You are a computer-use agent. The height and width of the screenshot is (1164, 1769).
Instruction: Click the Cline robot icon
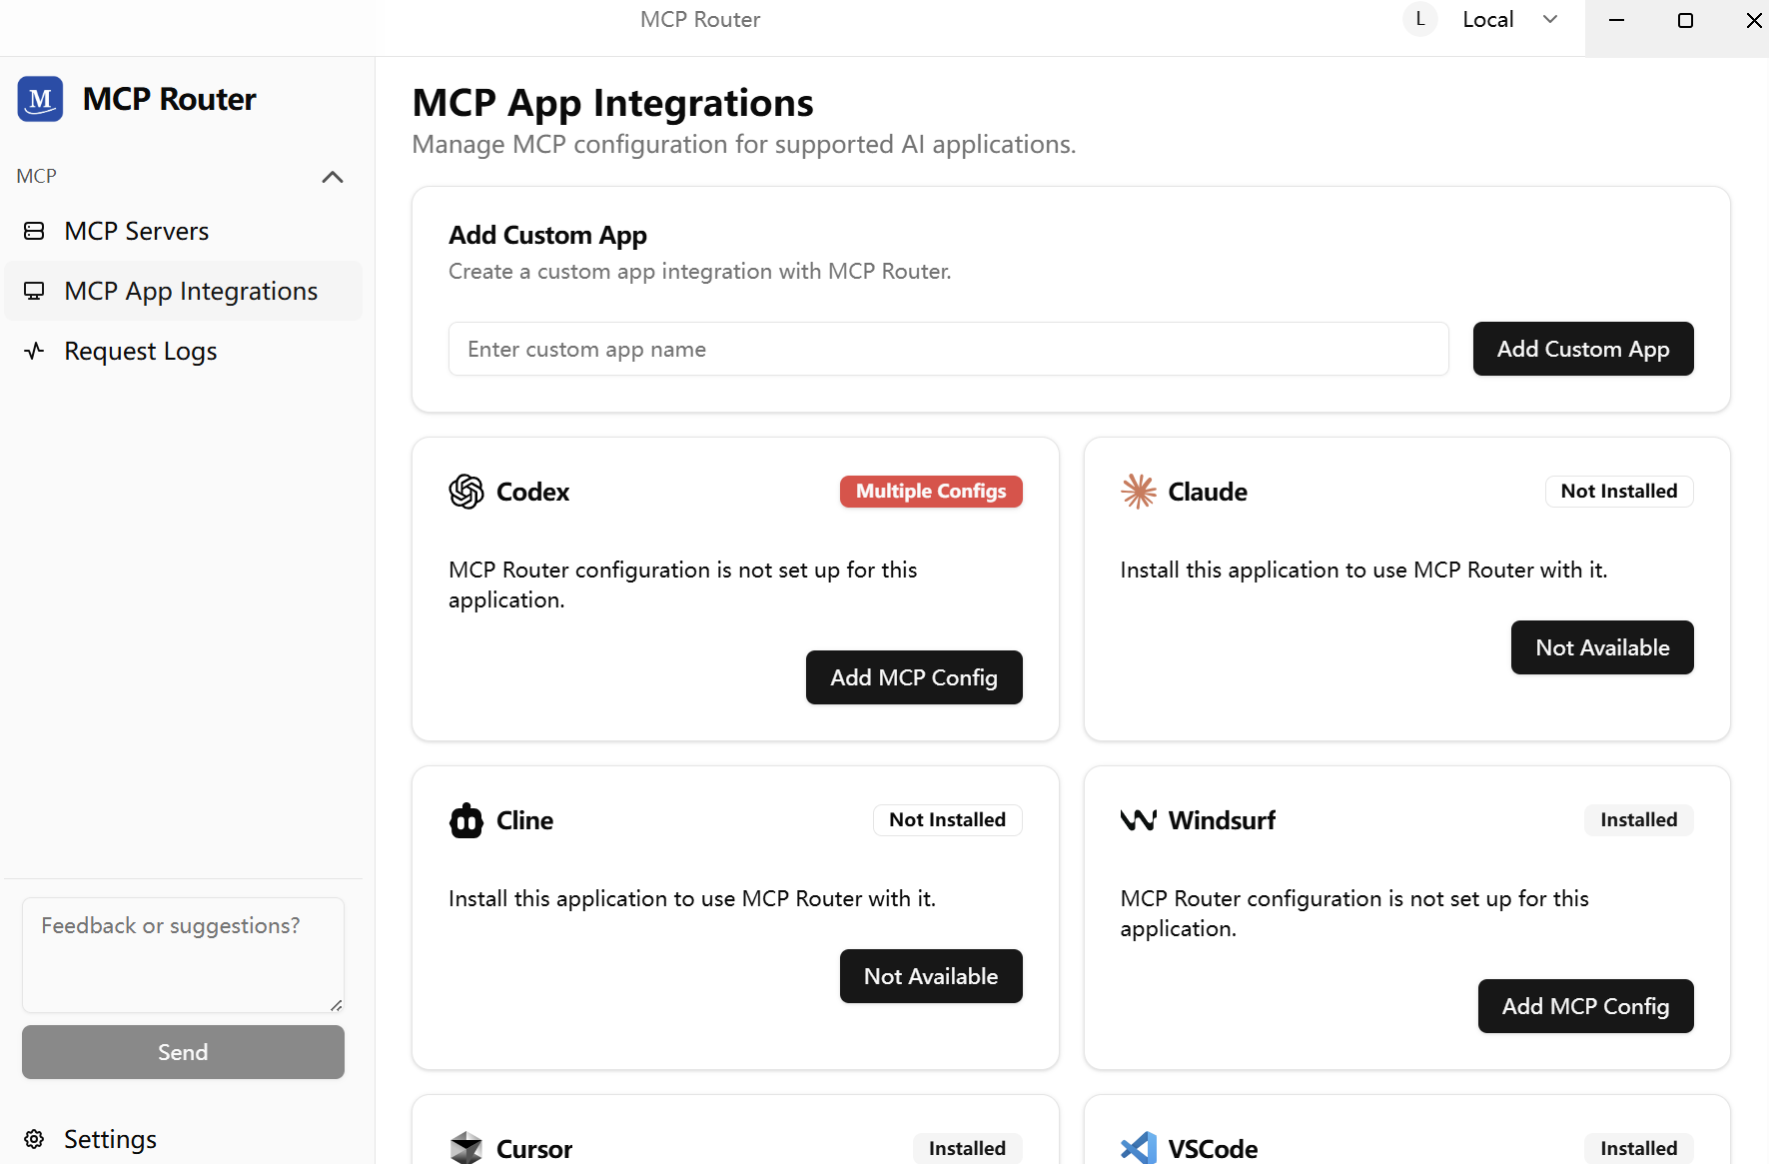point(465,820)
